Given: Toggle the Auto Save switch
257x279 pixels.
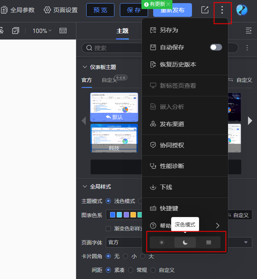Looking at the screenshot, I should pos(216,47).
